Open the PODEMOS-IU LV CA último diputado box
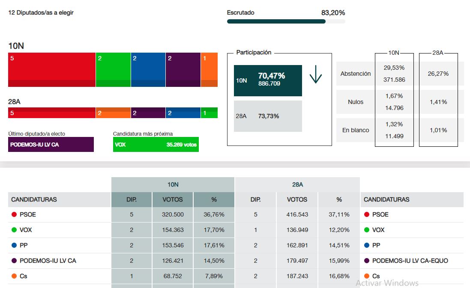The height and width of the screenshot is (288, 470). coord(51,145)
